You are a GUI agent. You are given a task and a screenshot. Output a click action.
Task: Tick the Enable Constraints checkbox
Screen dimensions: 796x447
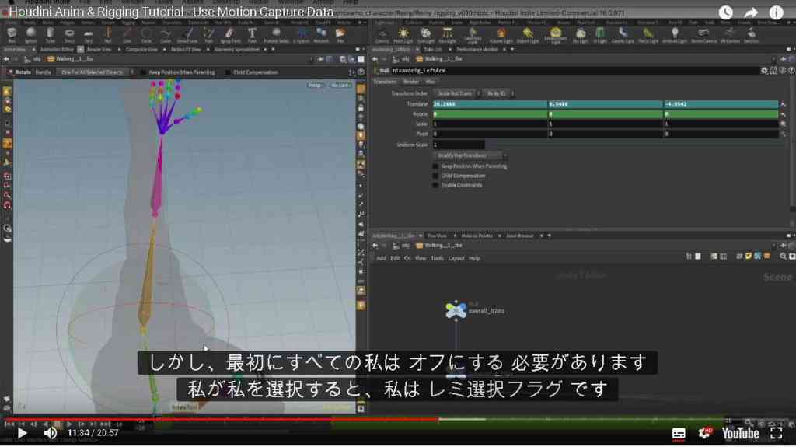435,185
